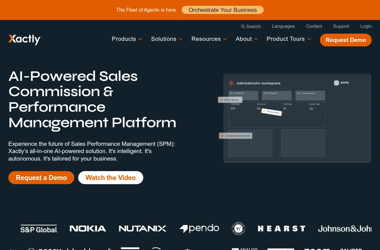Screen dimensions: 380x250
Task: Click the S&P Global logo
Action: point(39,229)
